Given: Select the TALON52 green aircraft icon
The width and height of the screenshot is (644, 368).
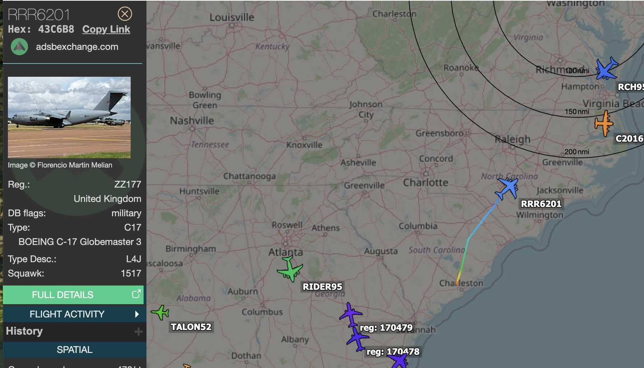Looking at the screenshot, I should 160,312.
